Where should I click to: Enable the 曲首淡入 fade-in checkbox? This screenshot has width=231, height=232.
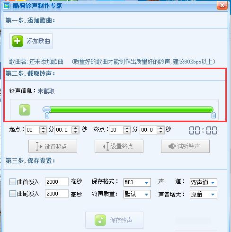tap(13, 182)
